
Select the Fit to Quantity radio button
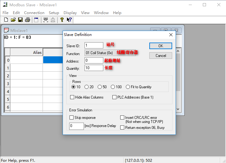coord(128,87)
